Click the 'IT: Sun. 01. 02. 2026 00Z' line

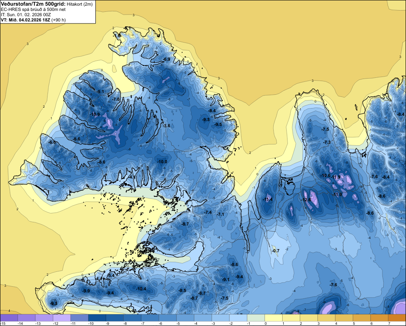pos(26,15)
